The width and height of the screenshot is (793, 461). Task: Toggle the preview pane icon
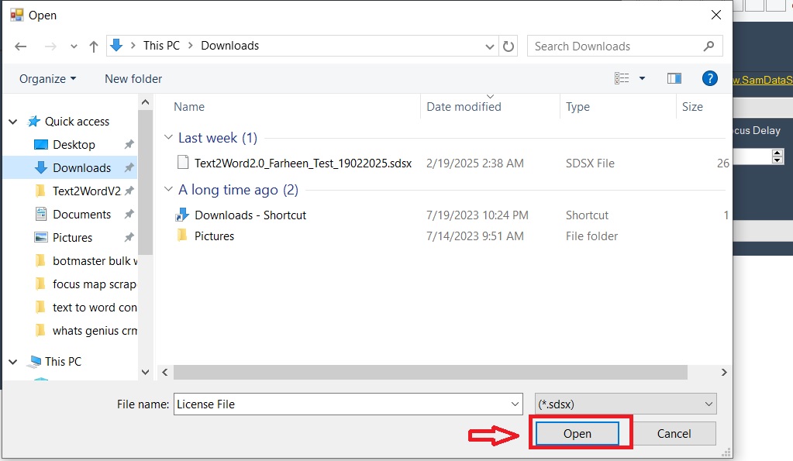pyautogui.click(x=674, y=78)
